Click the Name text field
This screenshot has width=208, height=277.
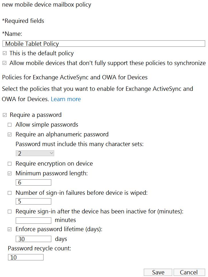(x=104, y=44)
